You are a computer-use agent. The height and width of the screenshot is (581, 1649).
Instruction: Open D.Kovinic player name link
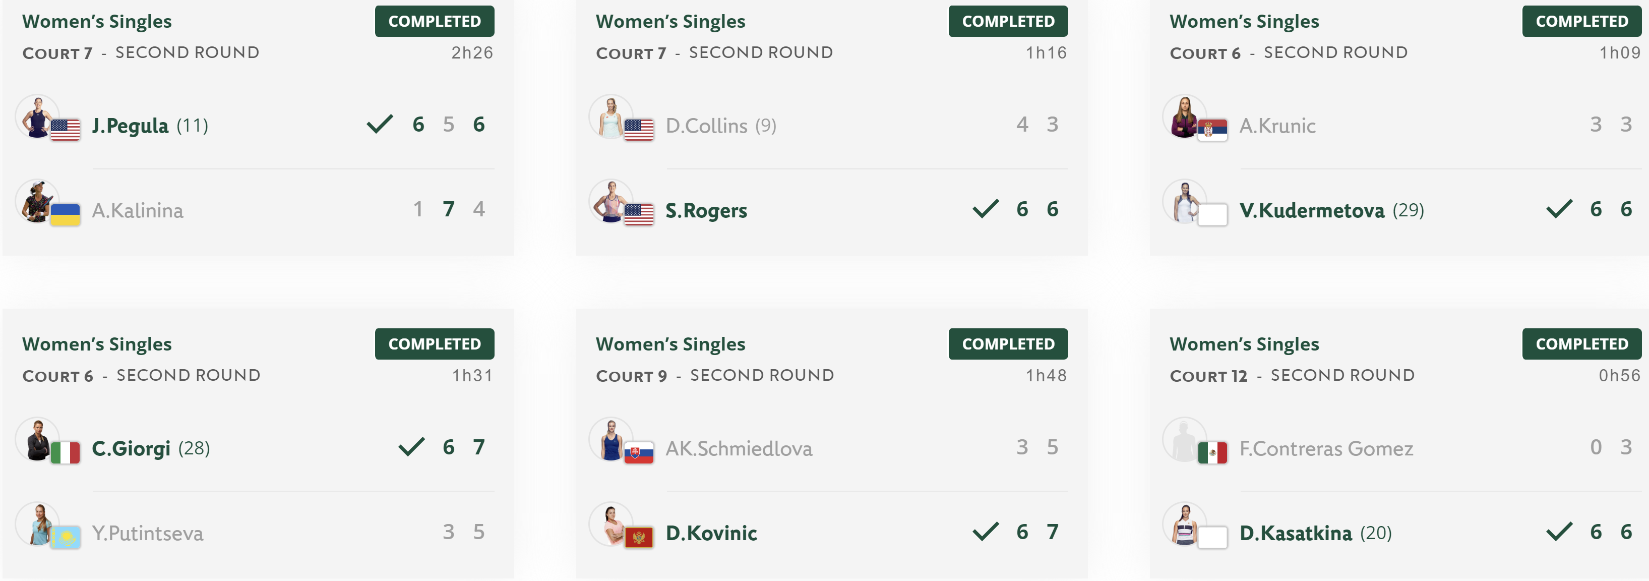(711, 533)
